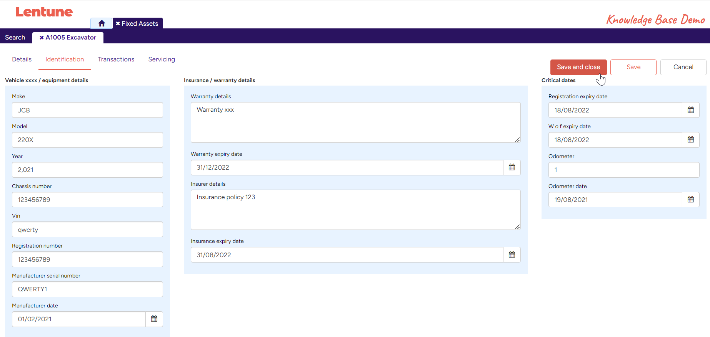Click the Manufacturer date field 01/02/2021

pos(79,319)
